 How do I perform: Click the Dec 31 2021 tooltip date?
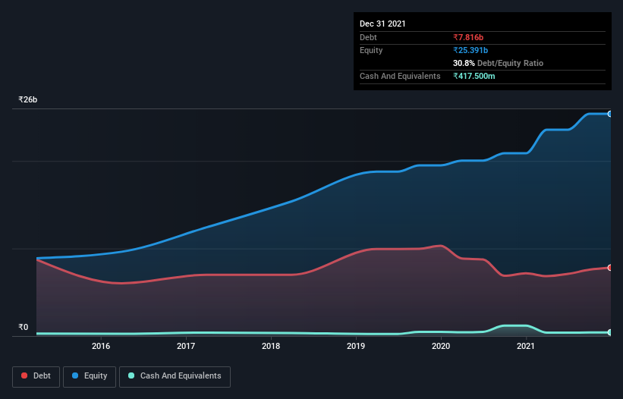[382, 24]
